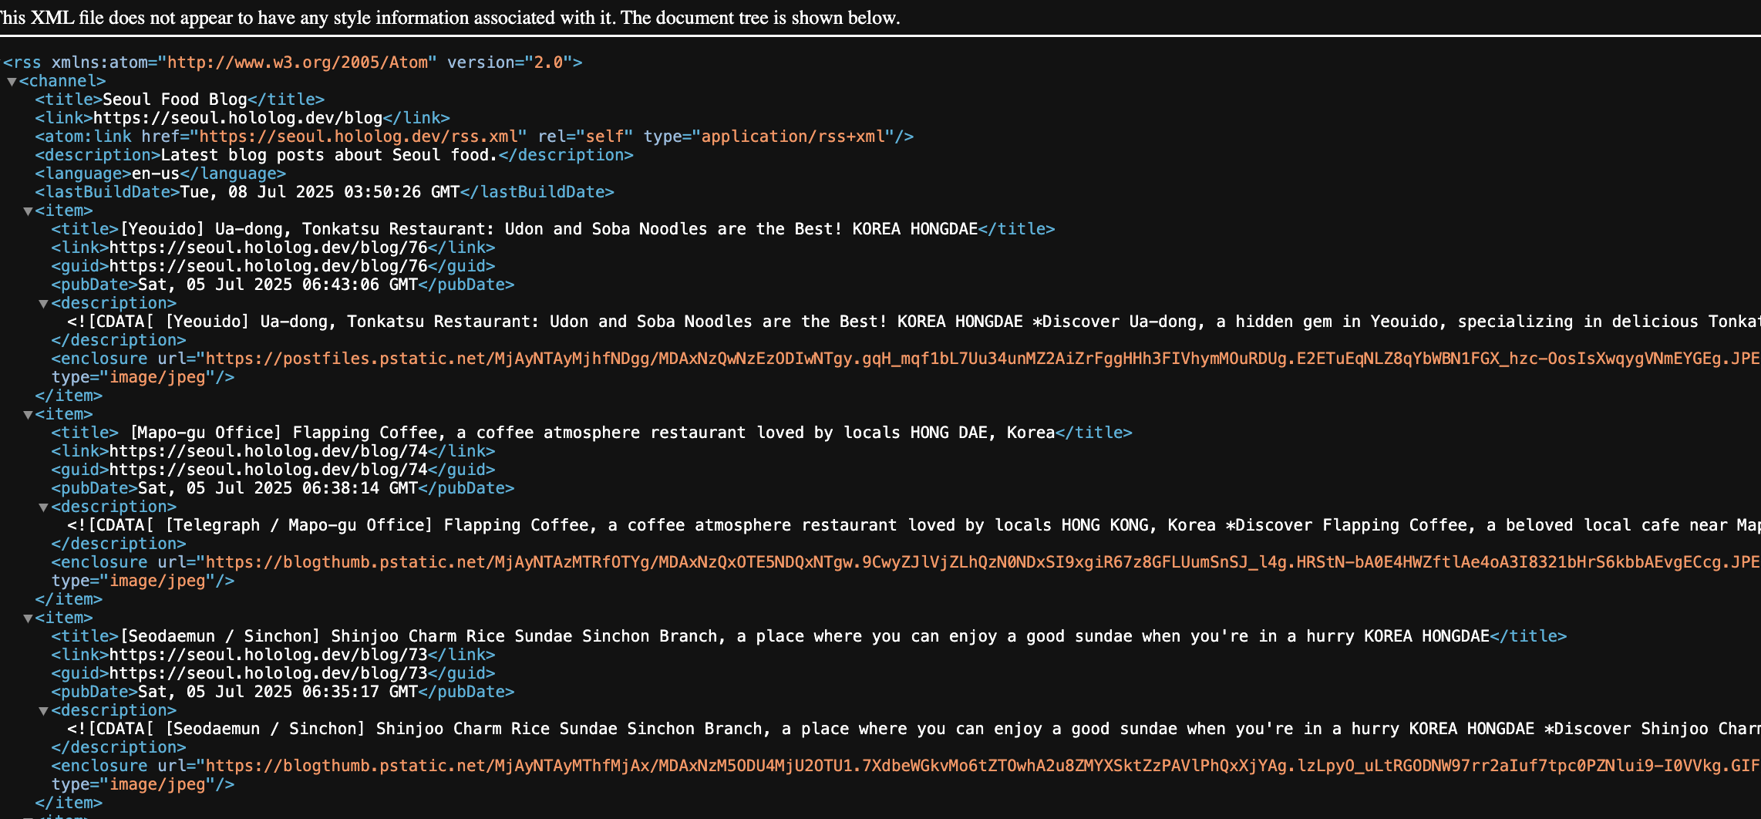Click type="image/jpeg" under Flapping Coffee enclosure
The width and height of the screenshot is (1761, 819).
[143, 581]
